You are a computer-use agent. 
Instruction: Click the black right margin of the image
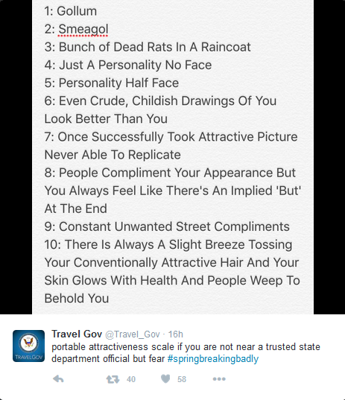(x=329, y=157)
